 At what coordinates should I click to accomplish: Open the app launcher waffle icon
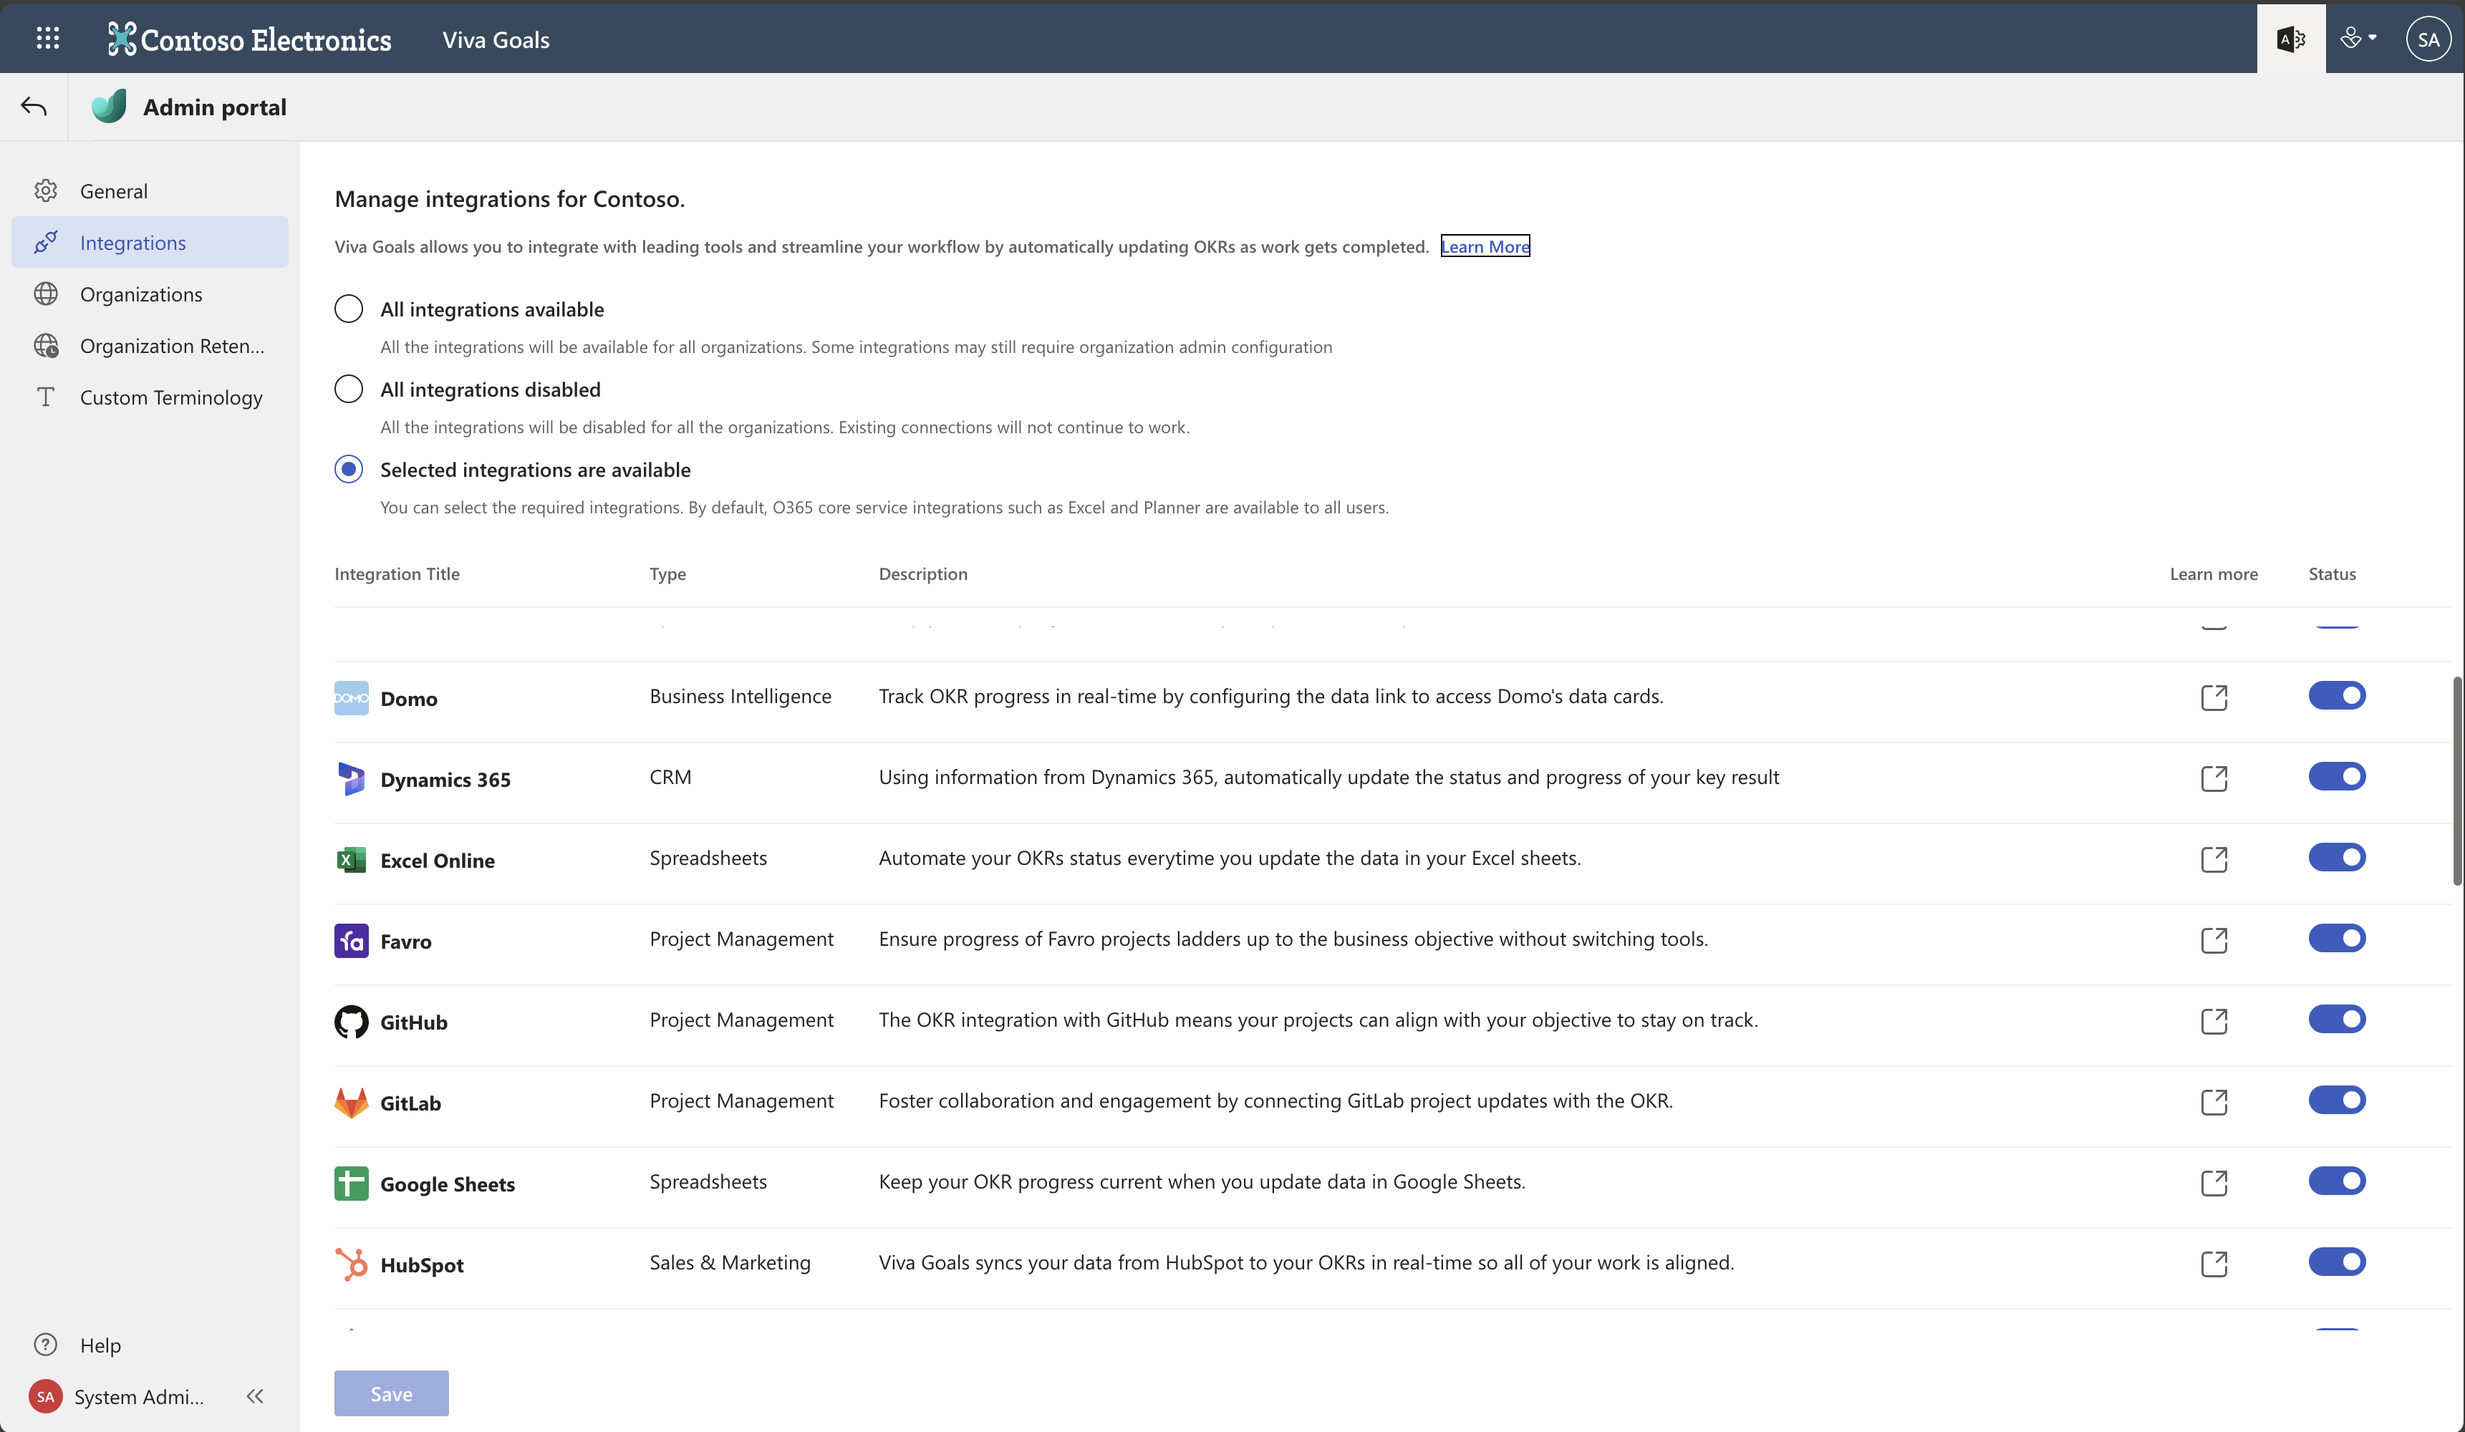point(47,38)
